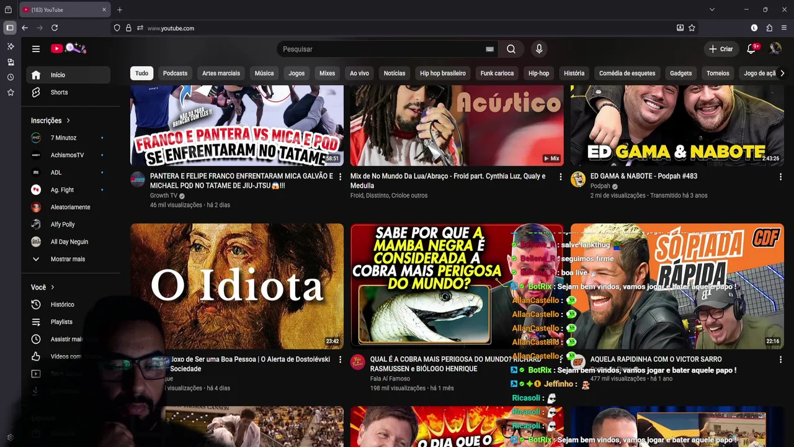Open options for Ed Gama & Nabote video
Viewport: 794px width, 447px height.
click(x=780, y=177)
